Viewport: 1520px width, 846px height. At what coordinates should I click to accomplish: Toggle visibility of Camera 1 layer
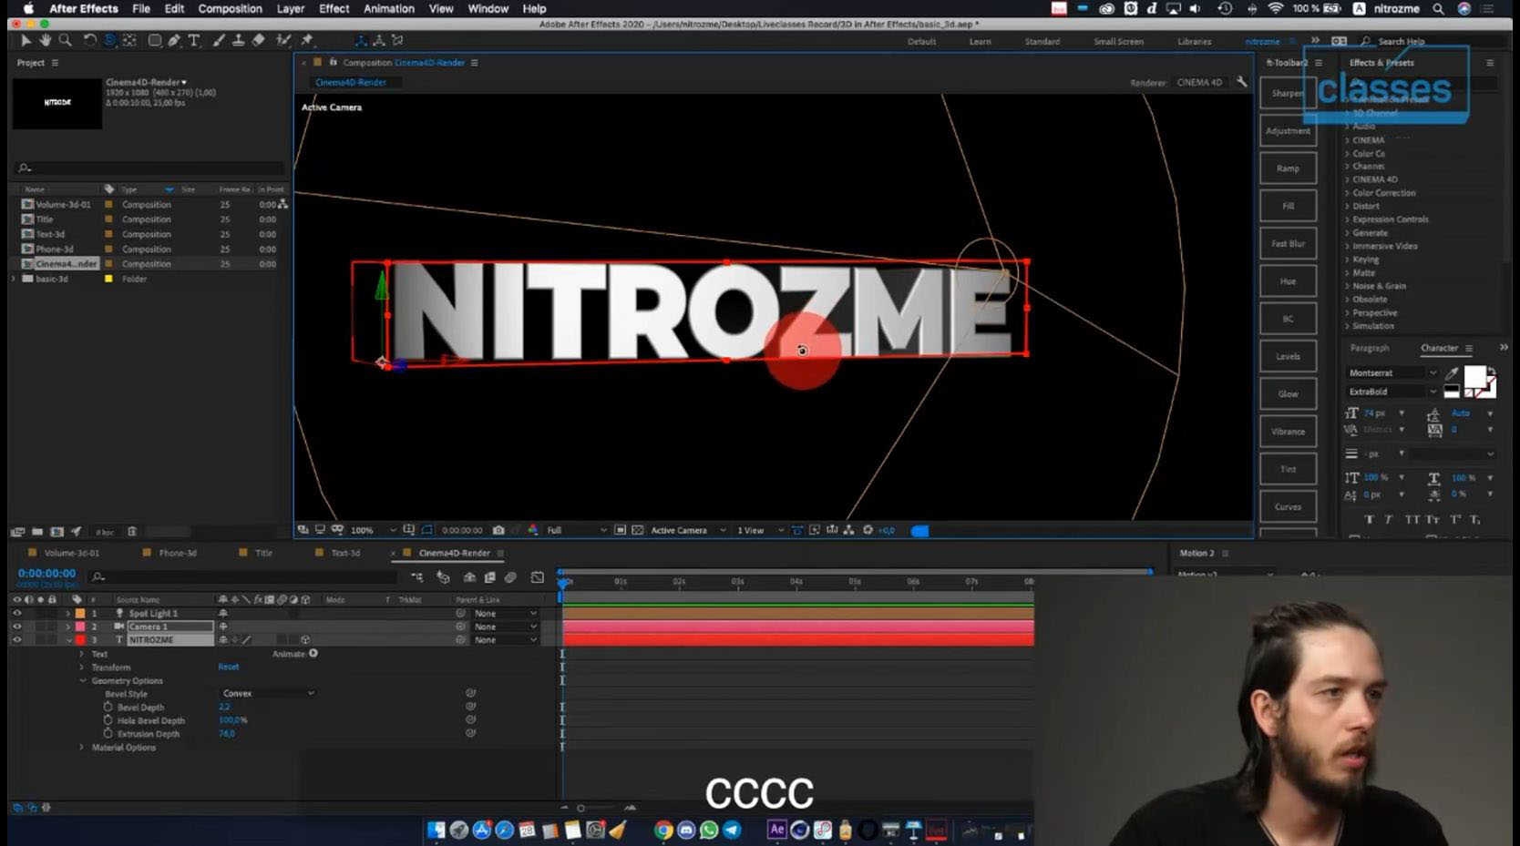pos(16,627)
